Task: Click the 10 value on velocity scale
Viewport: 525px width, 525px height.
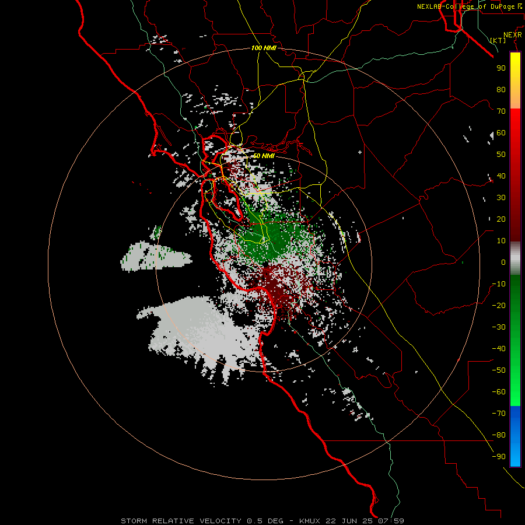Action: [501, 241]
